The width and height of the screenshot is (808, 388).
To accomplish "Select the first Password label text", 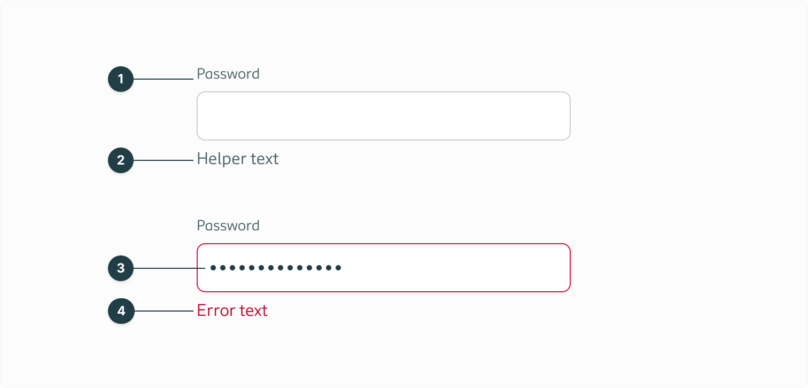I will pyautogui.click(x=228, y=74).
